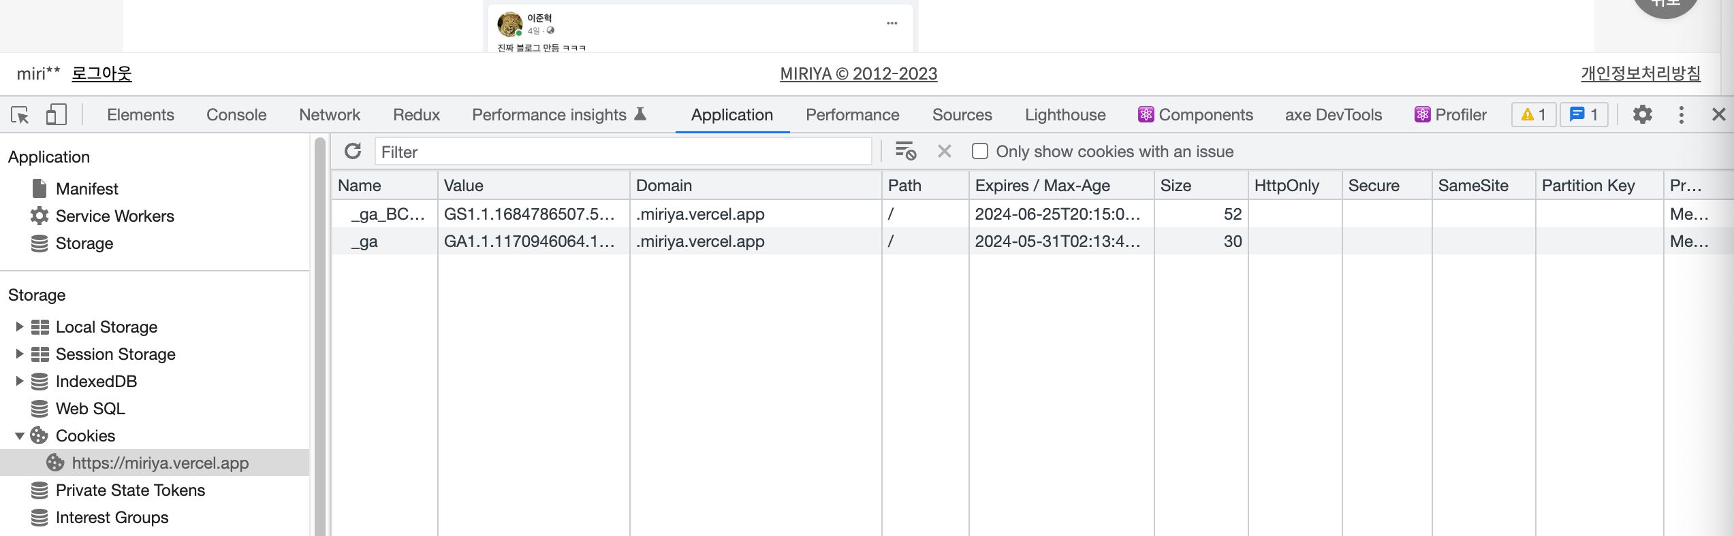Select Storage under Application
Image resolution: width=1734 pixels, height=536 pixels.
click(84, 243)
